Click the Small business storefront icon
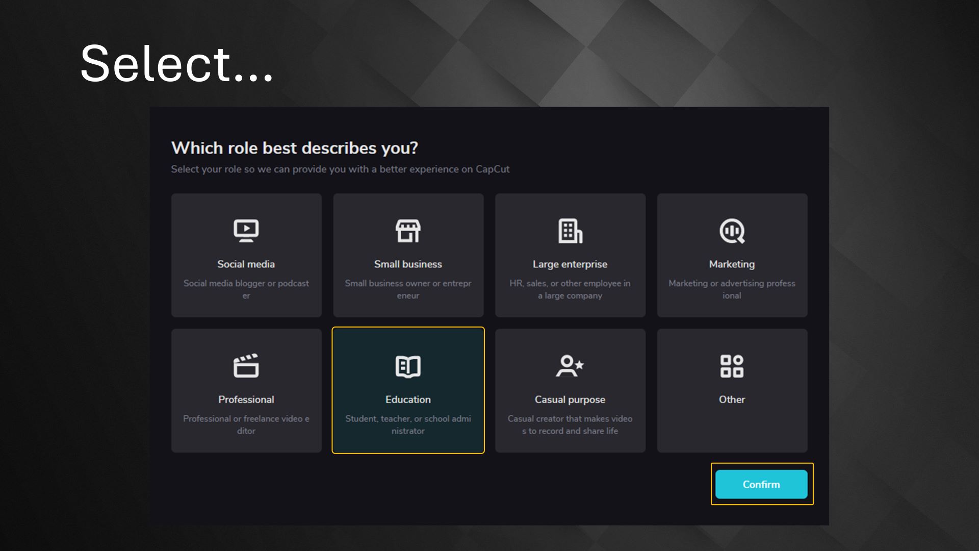The width and height of the screenshot is (979, 551). point(408,231)
